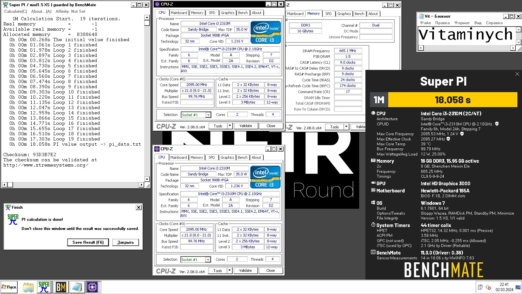Click the GPU section icon in BenchMate

click(x=373, y=183)
